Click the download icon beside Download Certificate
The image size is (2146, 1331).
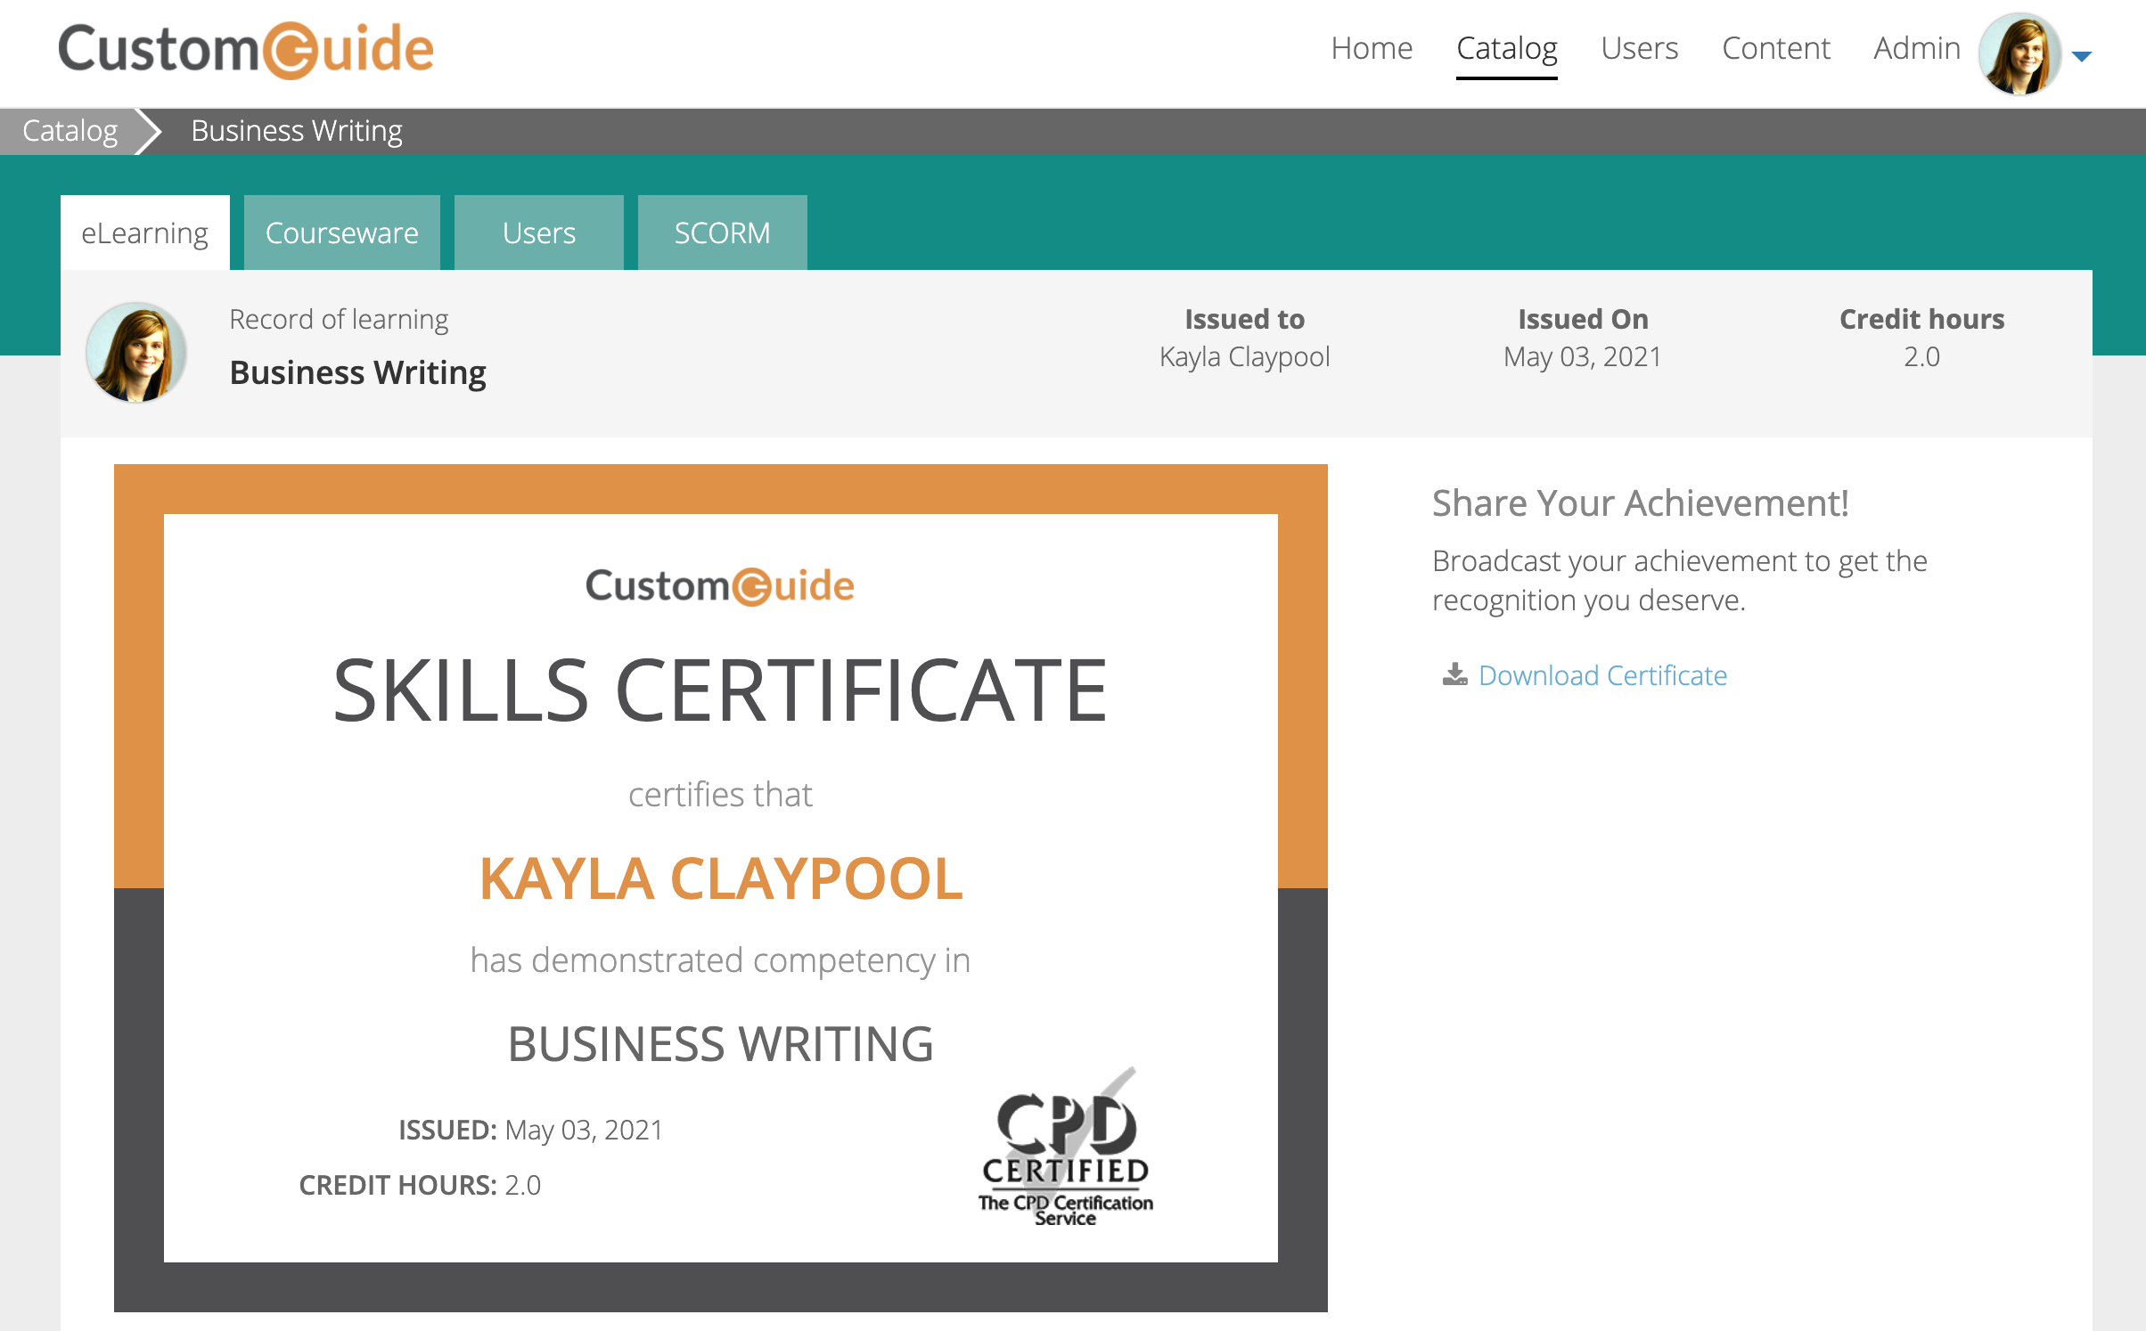click(x=1454, y=674)
